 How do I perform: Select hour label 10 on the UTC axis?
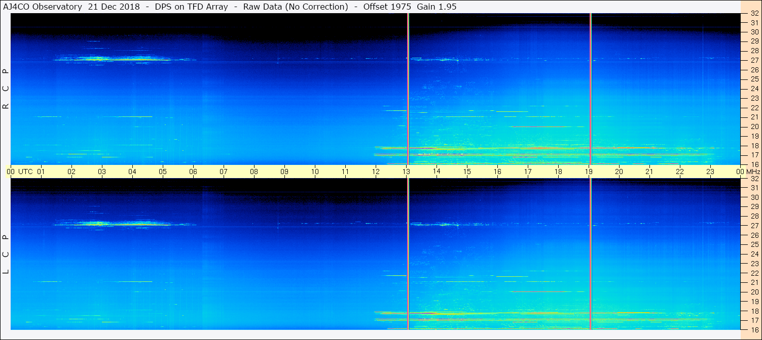point(315,172)
